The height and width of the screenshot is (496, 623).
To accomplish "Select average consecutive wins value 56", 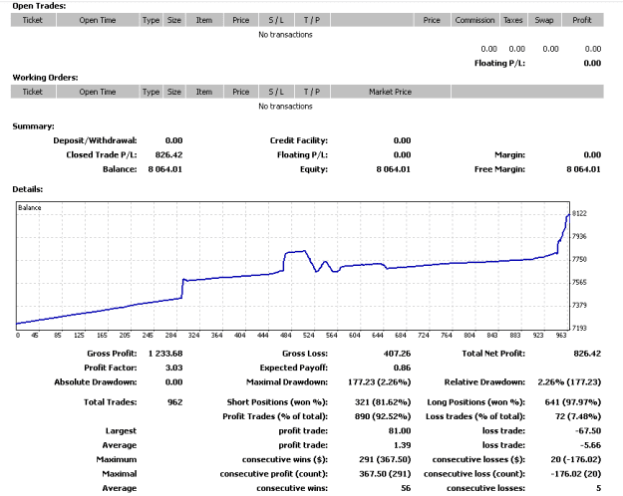I will [x=406, y=488].
